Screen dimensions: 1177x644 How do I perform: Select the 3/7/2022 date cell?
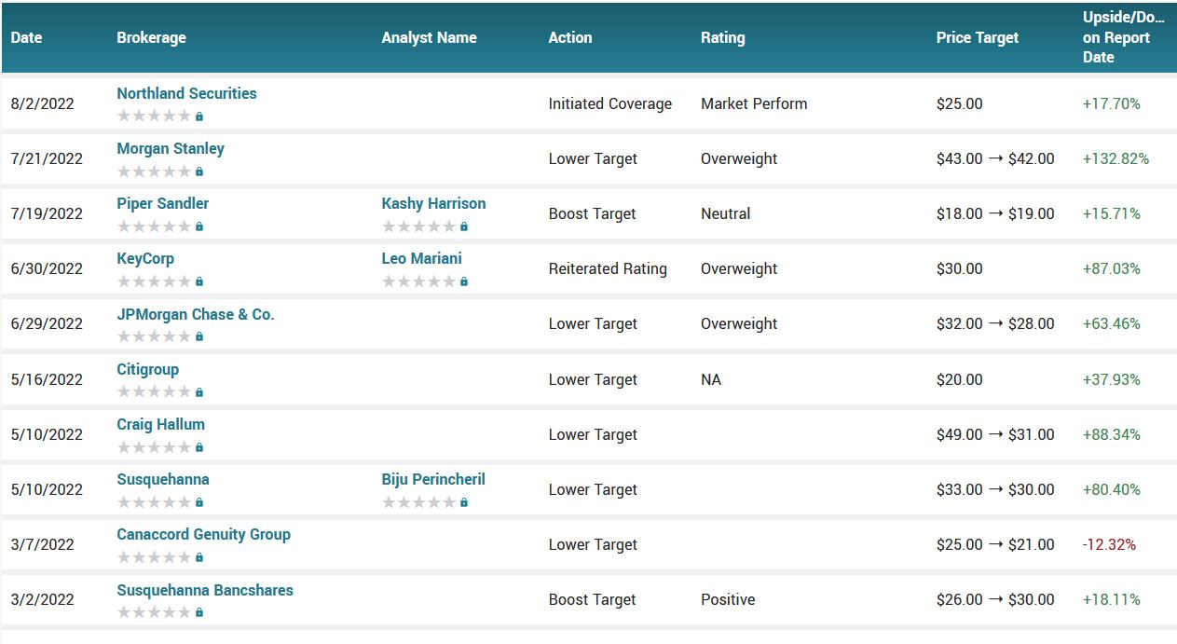(x=43, y=544)
